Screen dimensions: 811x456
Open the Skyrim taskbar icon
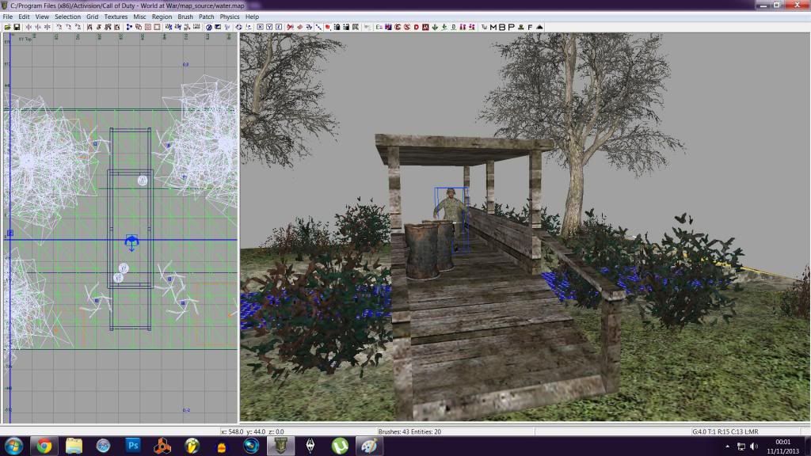310,446
